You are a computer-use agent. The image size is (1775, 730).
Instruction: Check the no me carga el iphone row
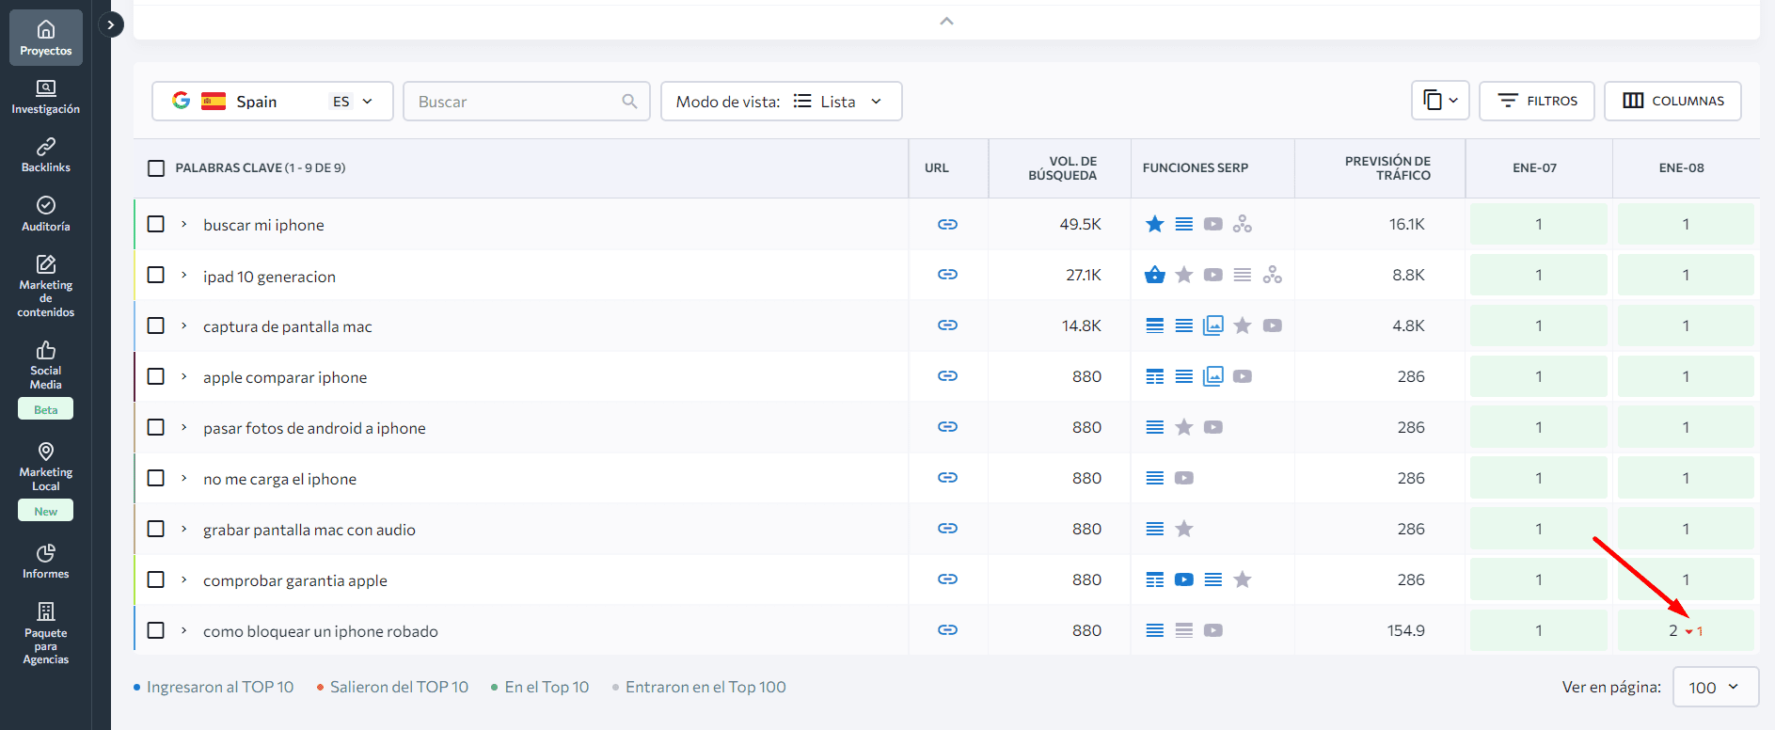click(156, 478)
